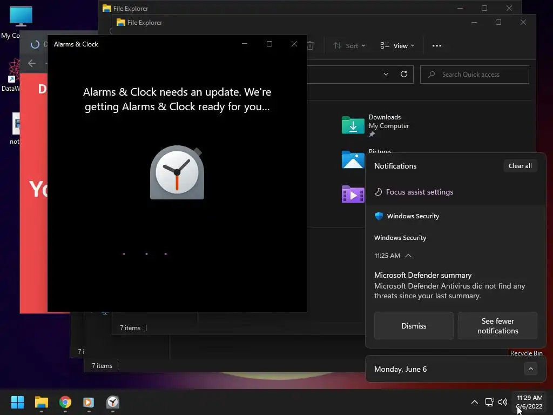Maximize the Alarms & Clock window

pyautogui.click(x=269, y=44)
